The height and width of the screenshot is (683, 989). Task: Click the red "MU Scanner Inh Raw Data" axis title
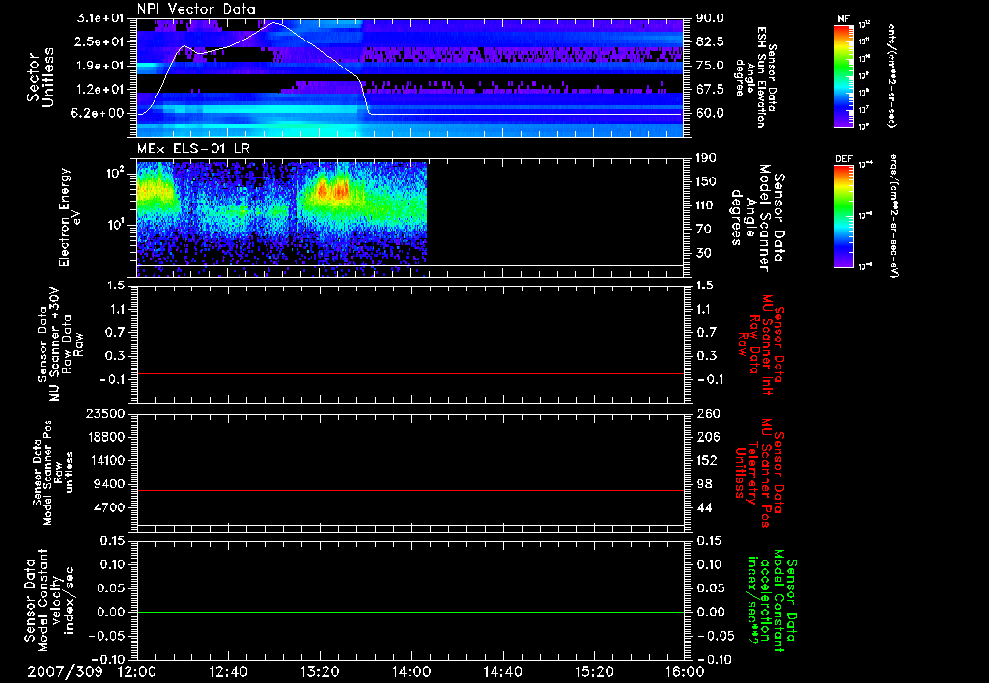761,343
